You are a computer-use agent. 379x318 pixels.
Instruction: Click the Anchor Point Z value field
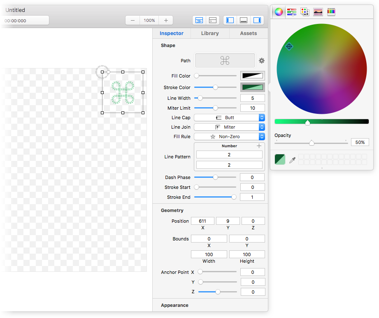point(253,292)
